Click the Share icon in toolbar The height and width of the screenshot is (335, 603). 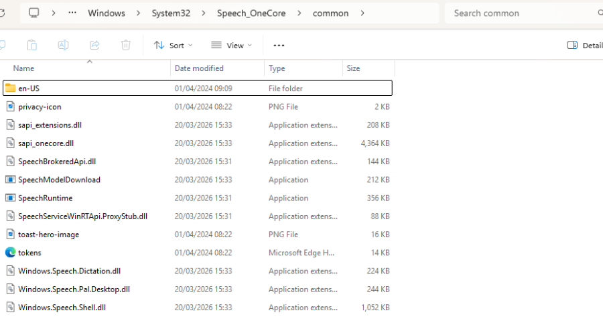coord(94,46)
